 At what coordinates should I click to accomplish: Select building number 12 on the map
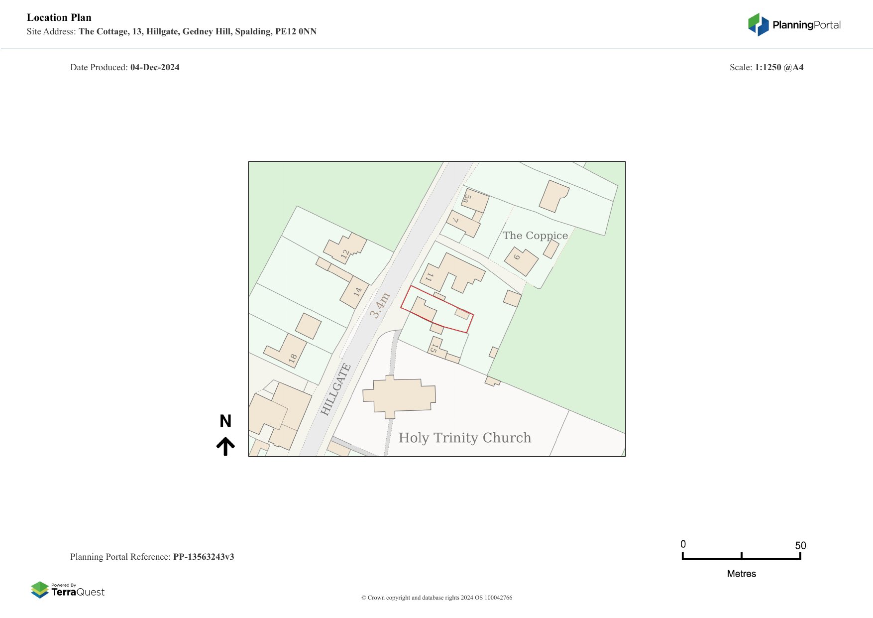[x=345, y=248]
